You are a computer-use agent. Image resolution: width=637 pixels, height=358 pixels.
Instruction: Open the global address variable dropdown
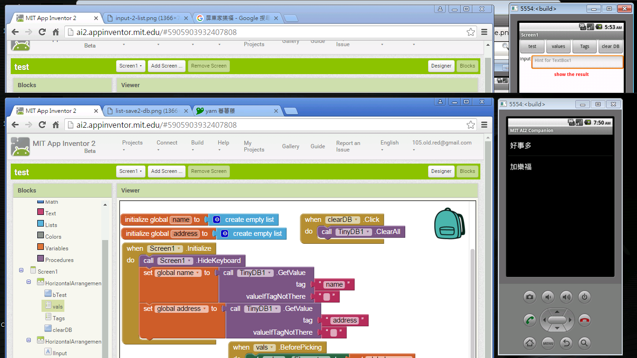point(205,309)
